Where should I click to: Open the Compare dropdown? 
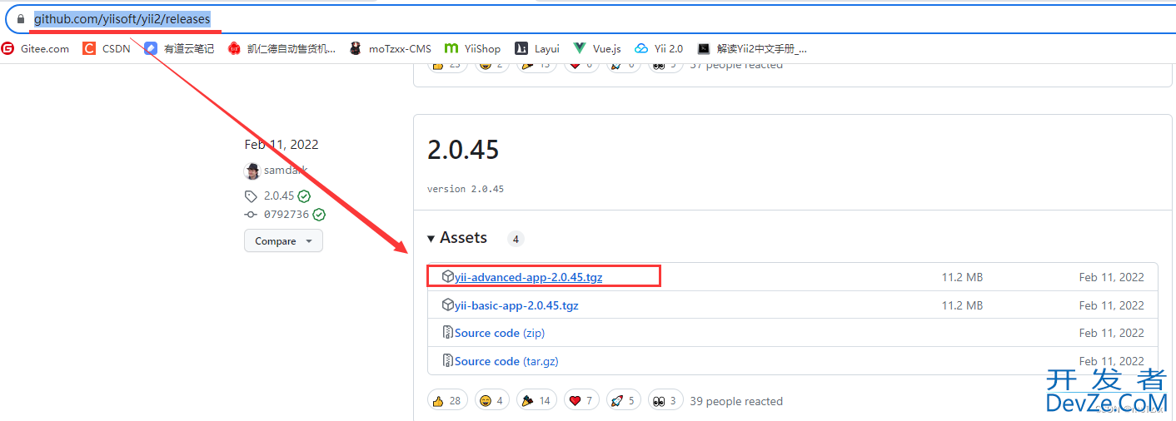283,241
